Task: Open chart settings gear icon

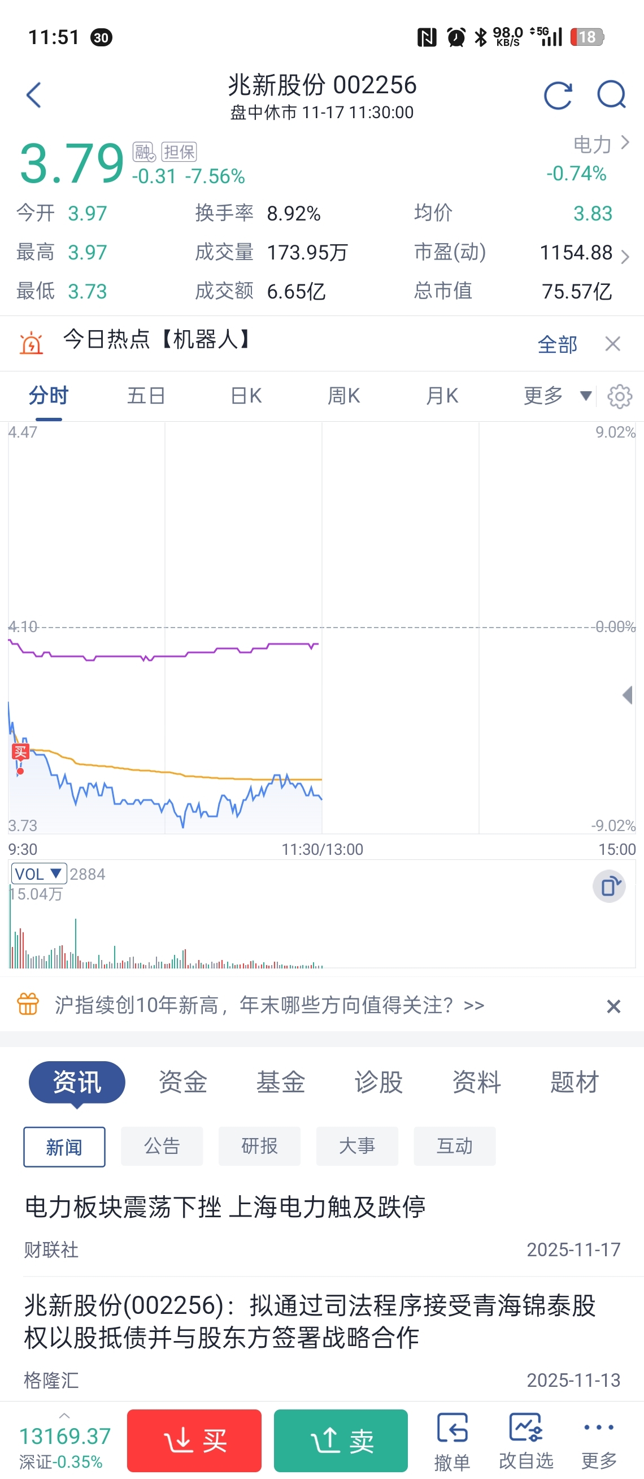Action: pos(619,396)
